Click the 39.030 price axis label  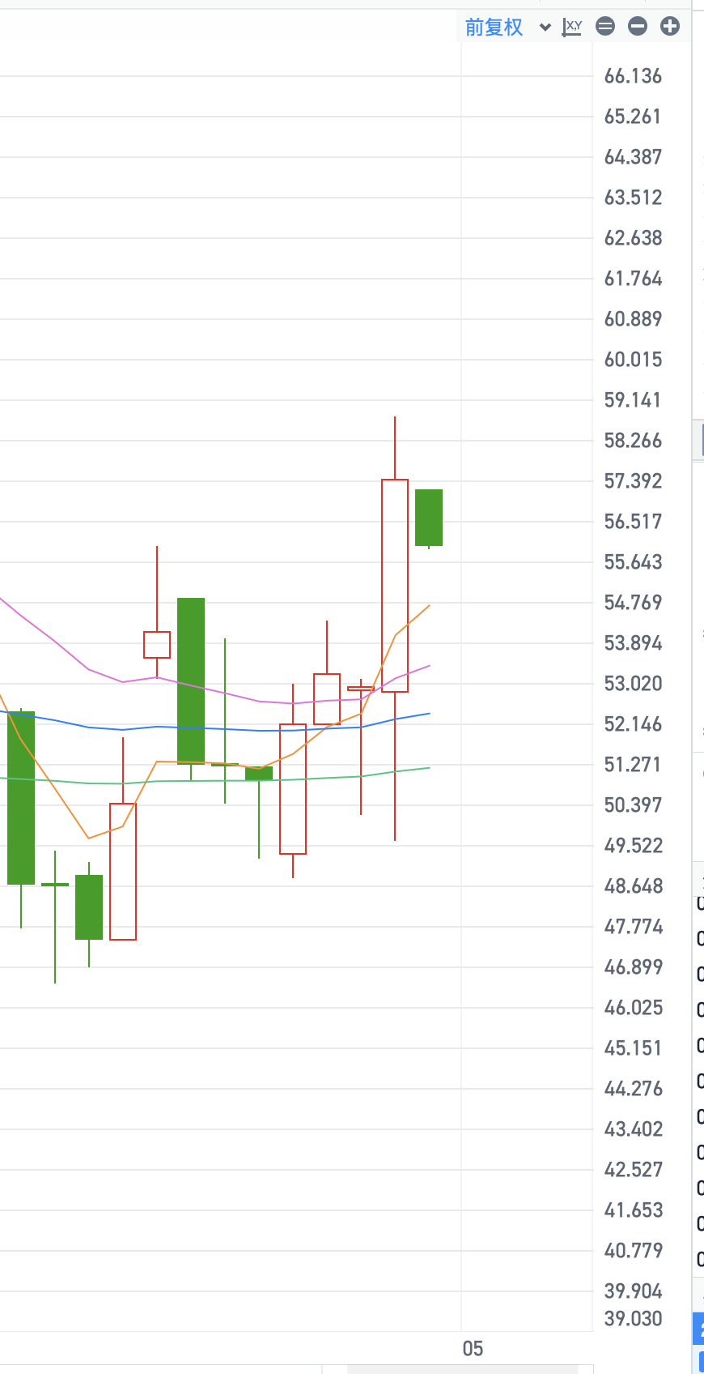633,1319
